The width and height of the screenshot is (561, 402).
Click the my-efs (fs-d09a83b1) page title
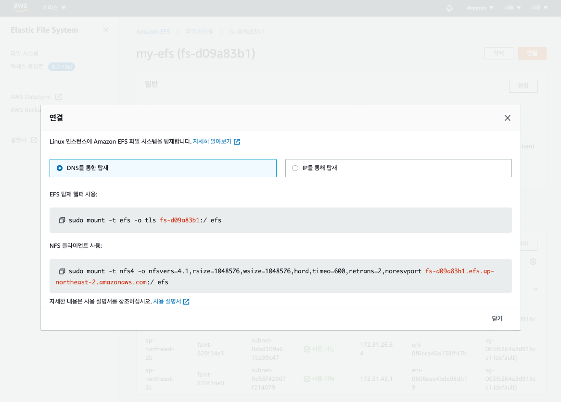(x=196, y=54)
